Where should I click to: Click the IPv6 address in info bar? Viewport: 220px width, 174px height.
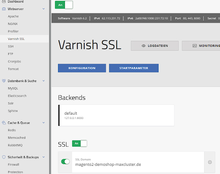(x=151, y=18)
